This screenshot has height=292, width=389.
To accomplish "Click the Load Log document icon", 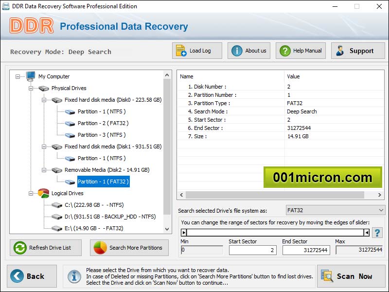I will pyautogui.click(x=181, y=51).
